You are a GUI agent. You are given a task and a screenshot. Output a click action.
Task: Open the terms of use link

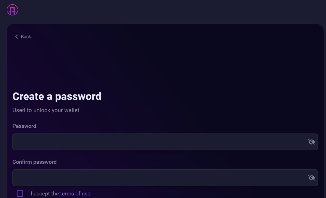click(x=75, y=194)
